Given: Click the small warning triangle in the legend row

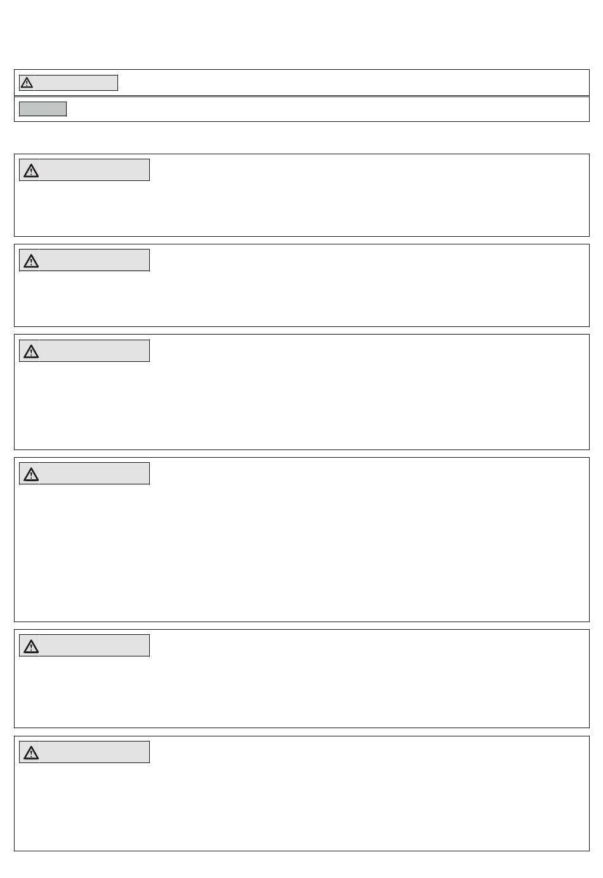Looking at the screenshot, I should coord(27,83).
